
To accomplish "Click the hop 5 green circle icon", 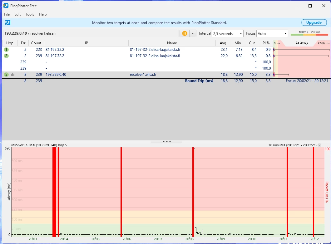I will (x=6, y=75).
